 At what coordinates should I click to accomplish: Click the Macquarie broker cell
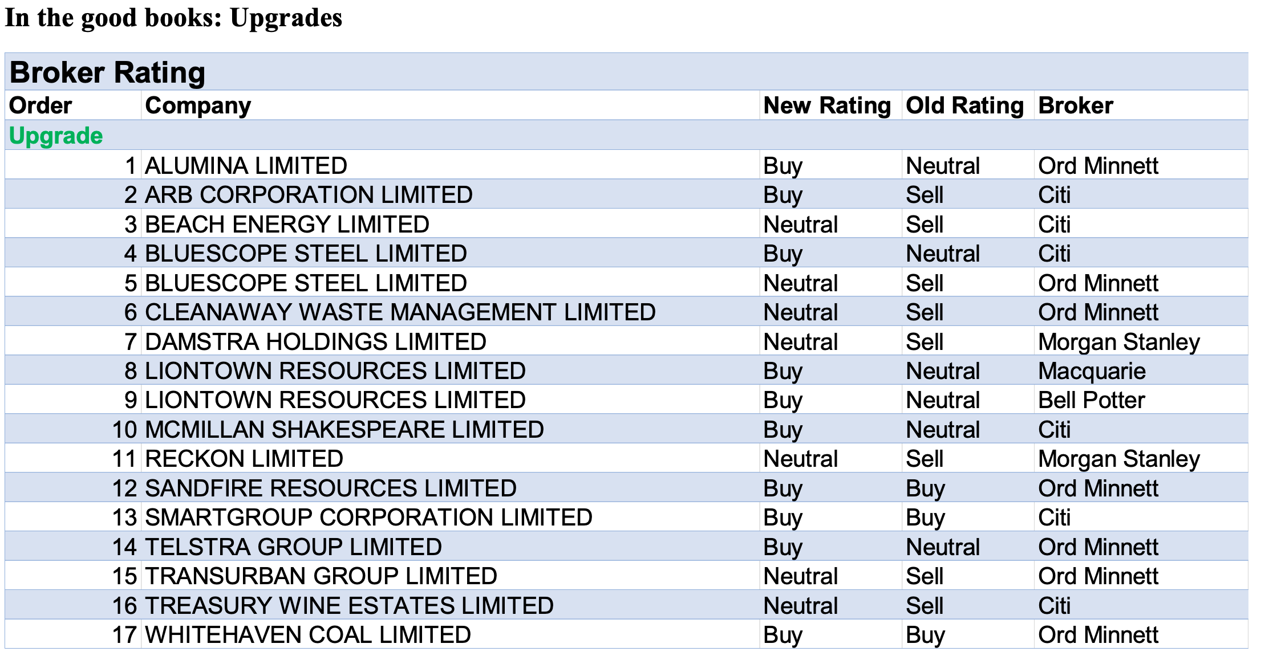coord(1092,371)
